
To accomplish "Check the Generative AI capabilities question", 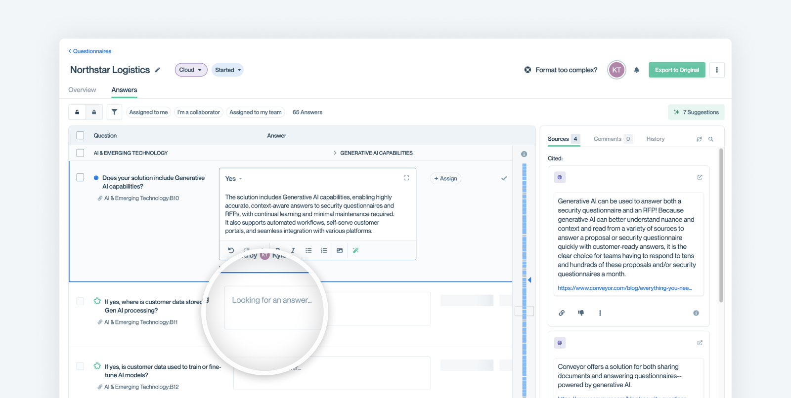I will [80, 177].
